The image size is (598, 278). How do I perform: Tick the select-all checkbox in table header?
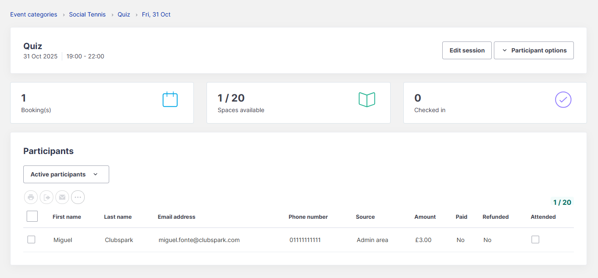point(32,216)
